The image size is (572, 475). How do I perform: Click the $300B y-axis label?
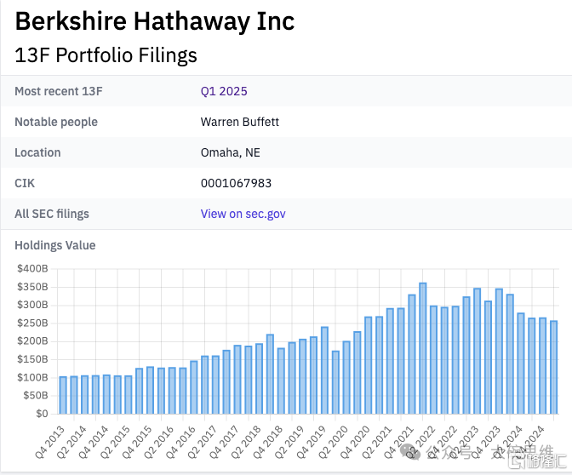(32, 305)
